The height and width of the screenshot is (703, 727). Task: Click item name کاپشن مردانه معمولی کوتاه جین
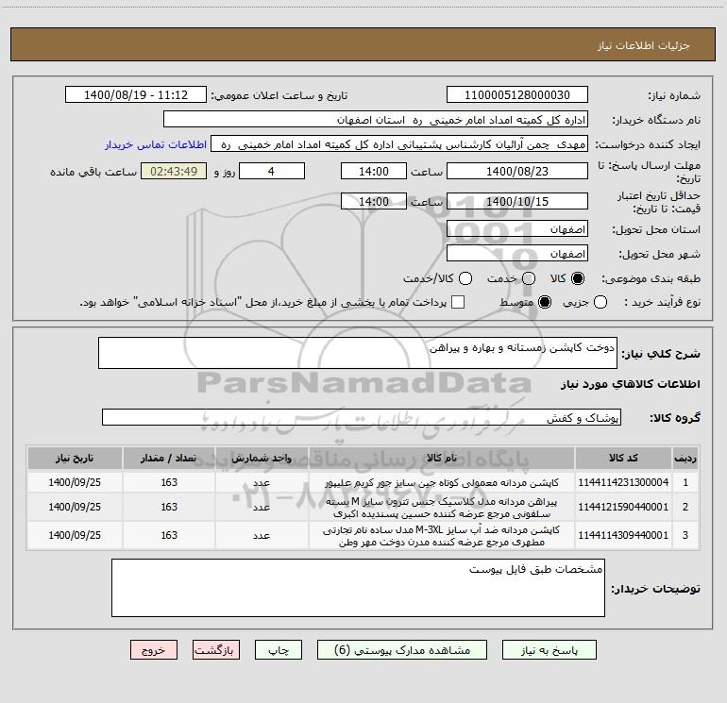point(442,482)
